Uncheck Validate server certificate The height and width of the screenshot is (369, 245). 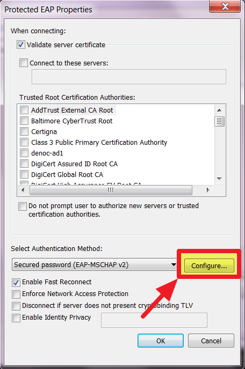click(21, 45)
